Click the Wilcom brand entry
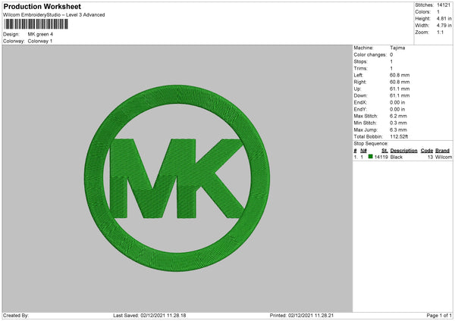Image resolution: width=455 pixels, height=321 pixels. 443,157
